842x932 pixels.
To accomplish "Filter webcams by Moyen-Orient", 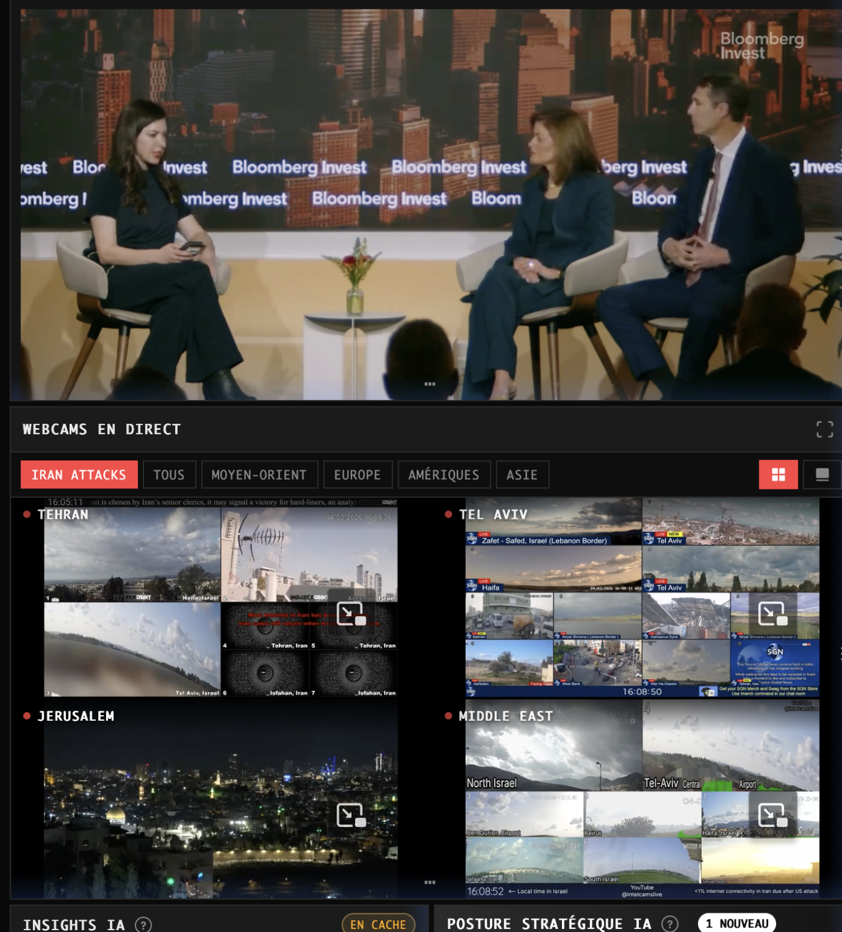I will coord(259,475).
